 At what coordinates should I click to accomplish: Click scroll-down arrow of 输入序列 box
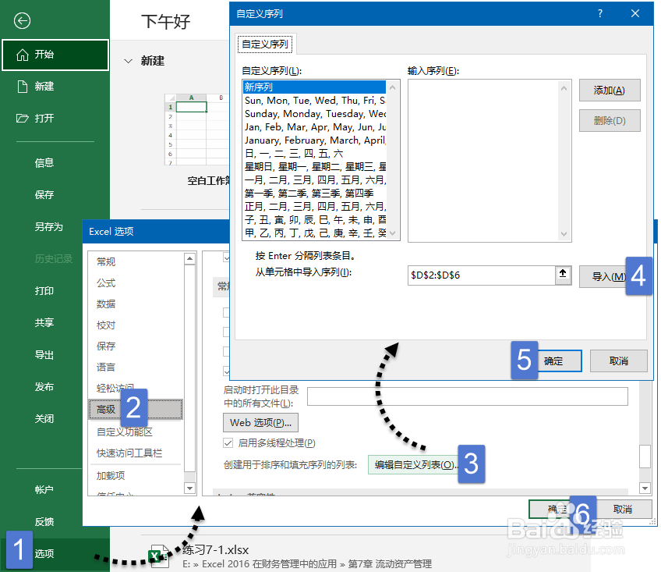click(564, 234)
